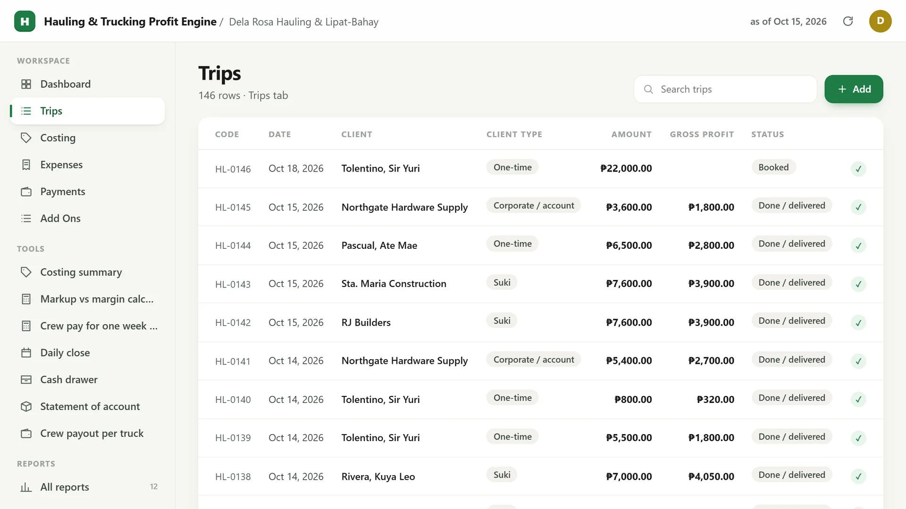Click the Payments wallet icon
Image resolution: width=906 pixels, height=509 pixels.
coord(26,191)
